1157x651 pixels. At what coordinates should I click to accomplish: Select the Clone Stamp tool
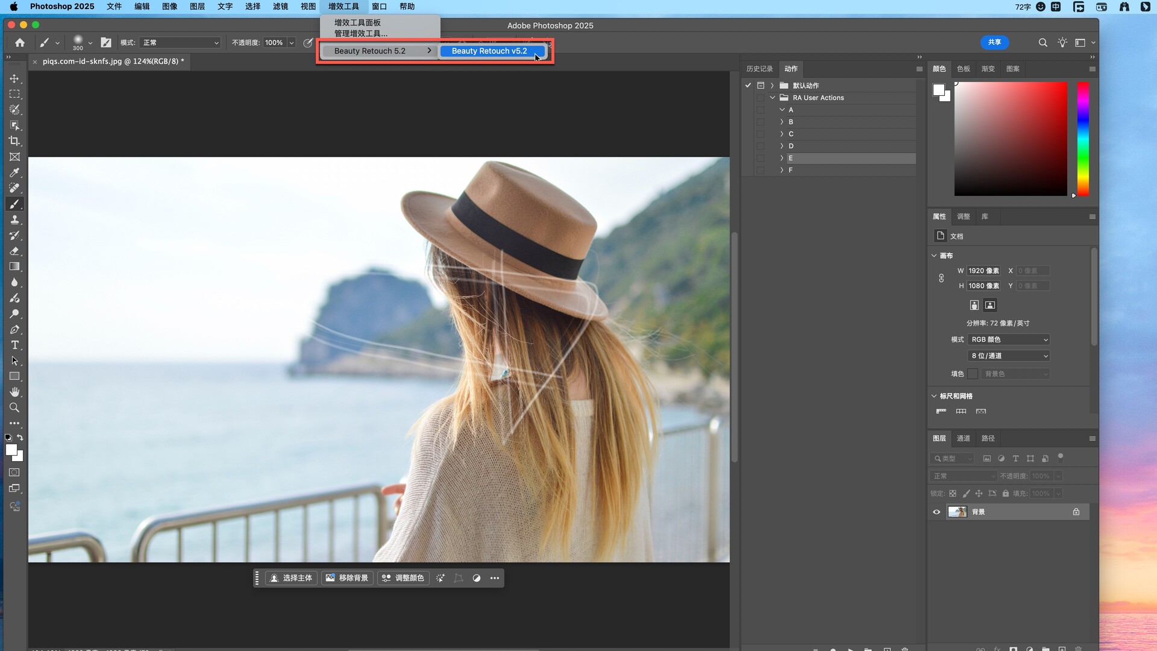pos(14,220)
